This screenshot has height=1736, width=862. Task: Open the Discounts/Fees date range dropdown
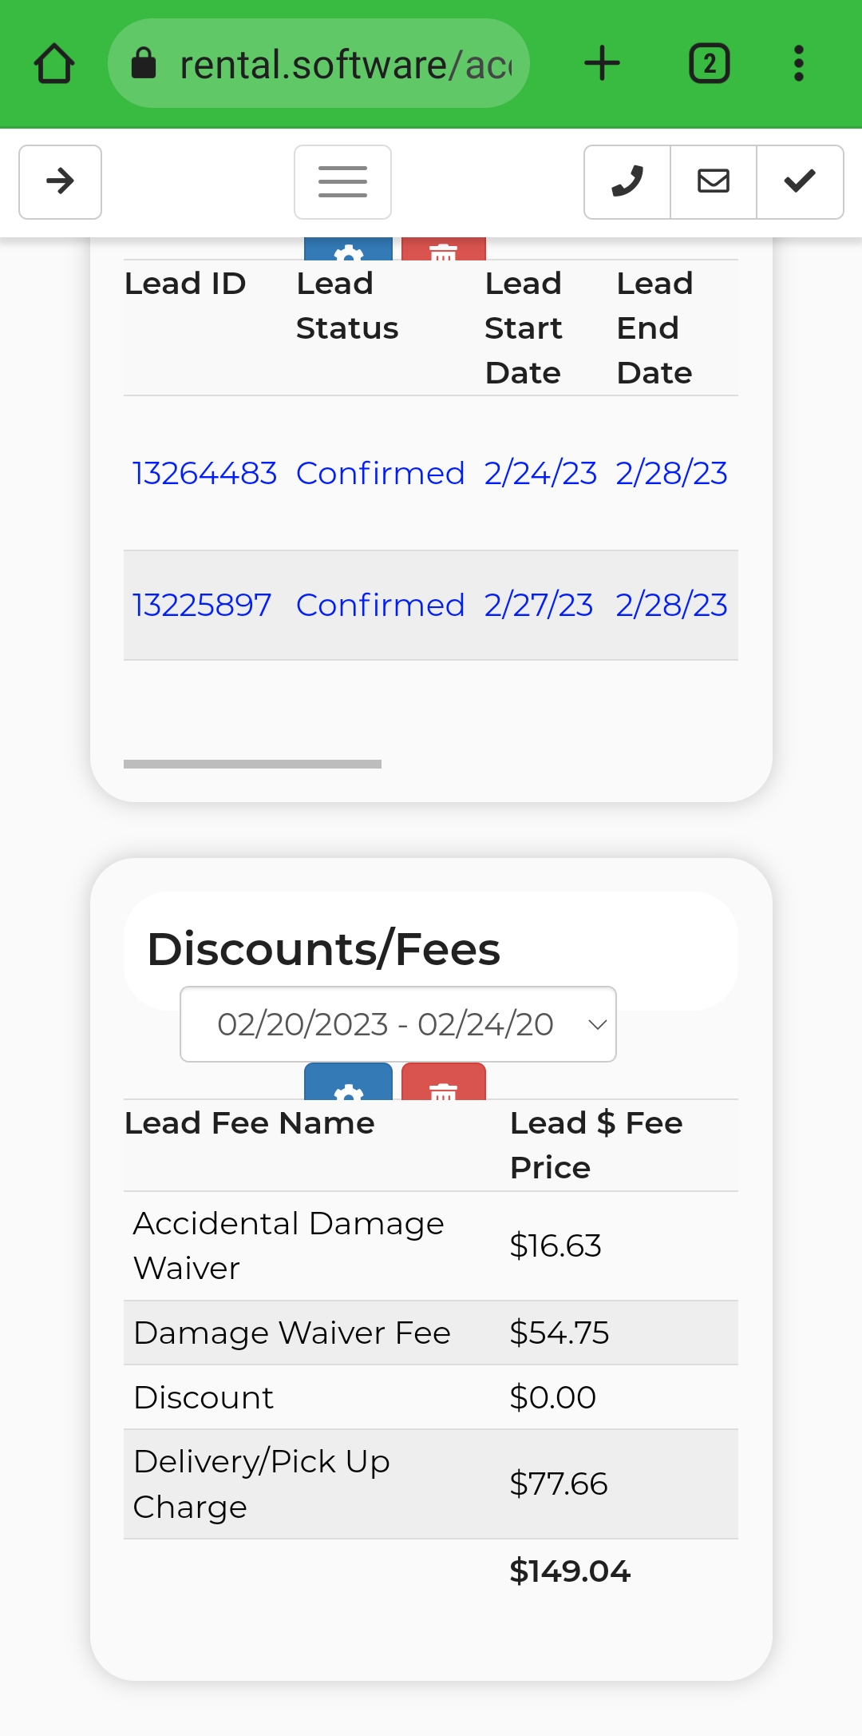398,1024
